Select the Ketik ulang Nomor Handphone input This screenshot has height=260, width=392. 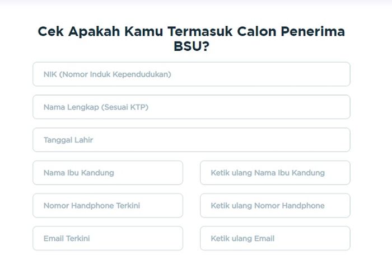[275, 206]
